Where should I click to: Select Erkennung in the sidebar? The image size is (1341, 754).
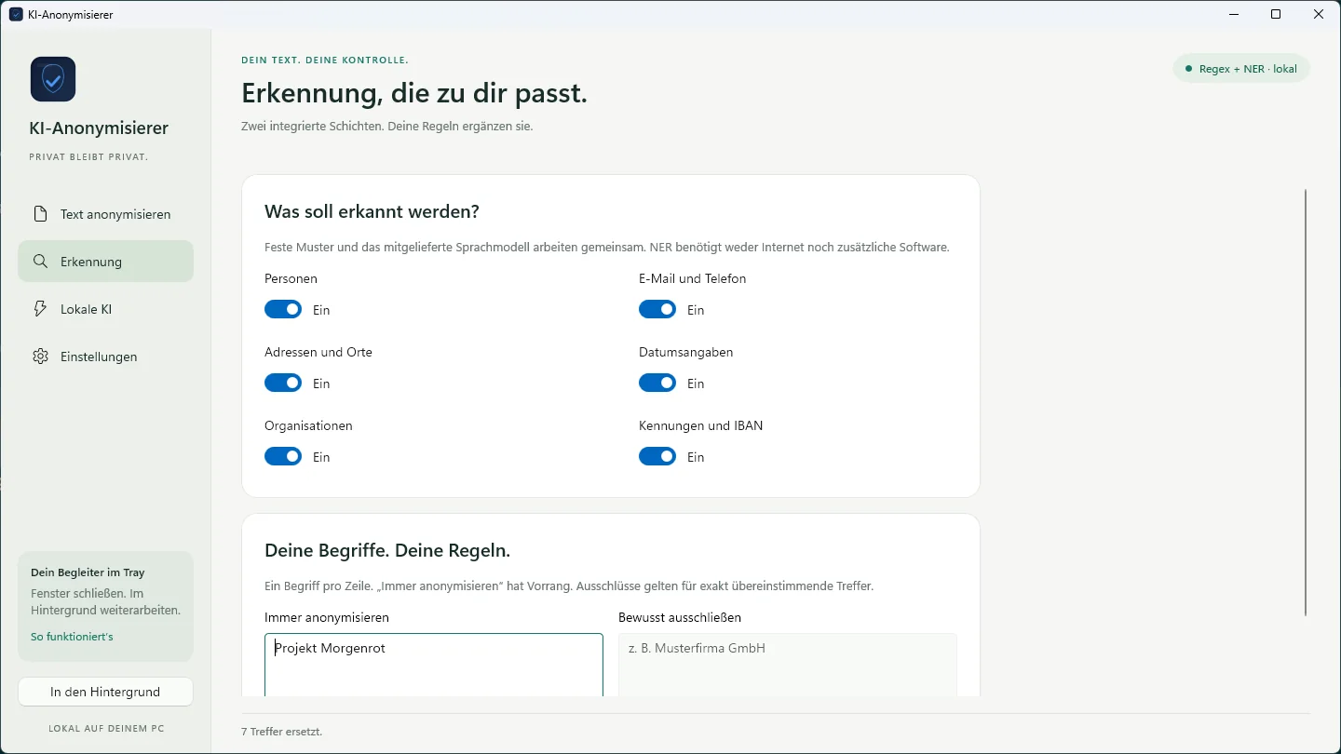(x=105, y=262)
